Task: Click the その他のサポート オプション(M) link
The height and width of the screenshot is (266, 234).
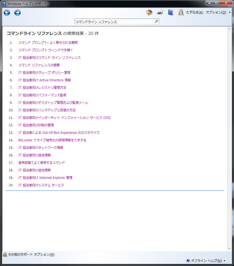Action: pos(31,254)
